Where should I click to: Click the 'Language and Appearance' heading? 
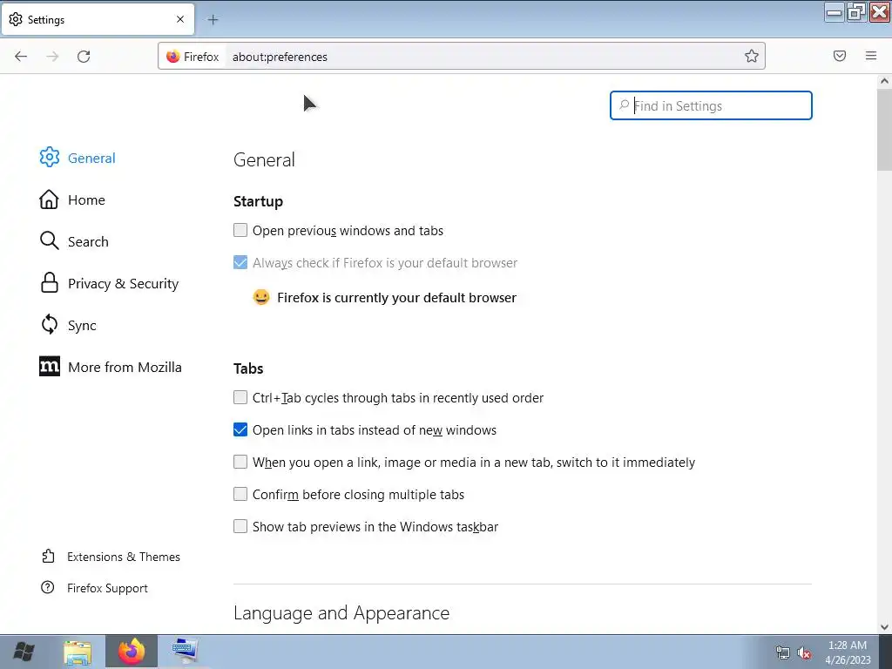(x=341, y=612)
